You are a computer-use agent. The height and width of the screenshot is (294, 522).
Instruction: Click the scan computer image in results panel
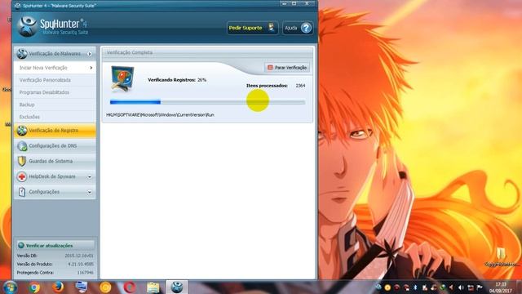click(x=122, y=78)
